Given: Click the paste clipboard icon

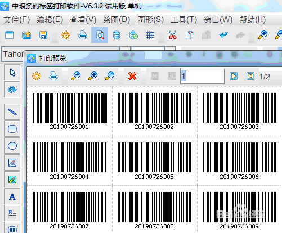Looking at the screenshot, I should point(206,35).
